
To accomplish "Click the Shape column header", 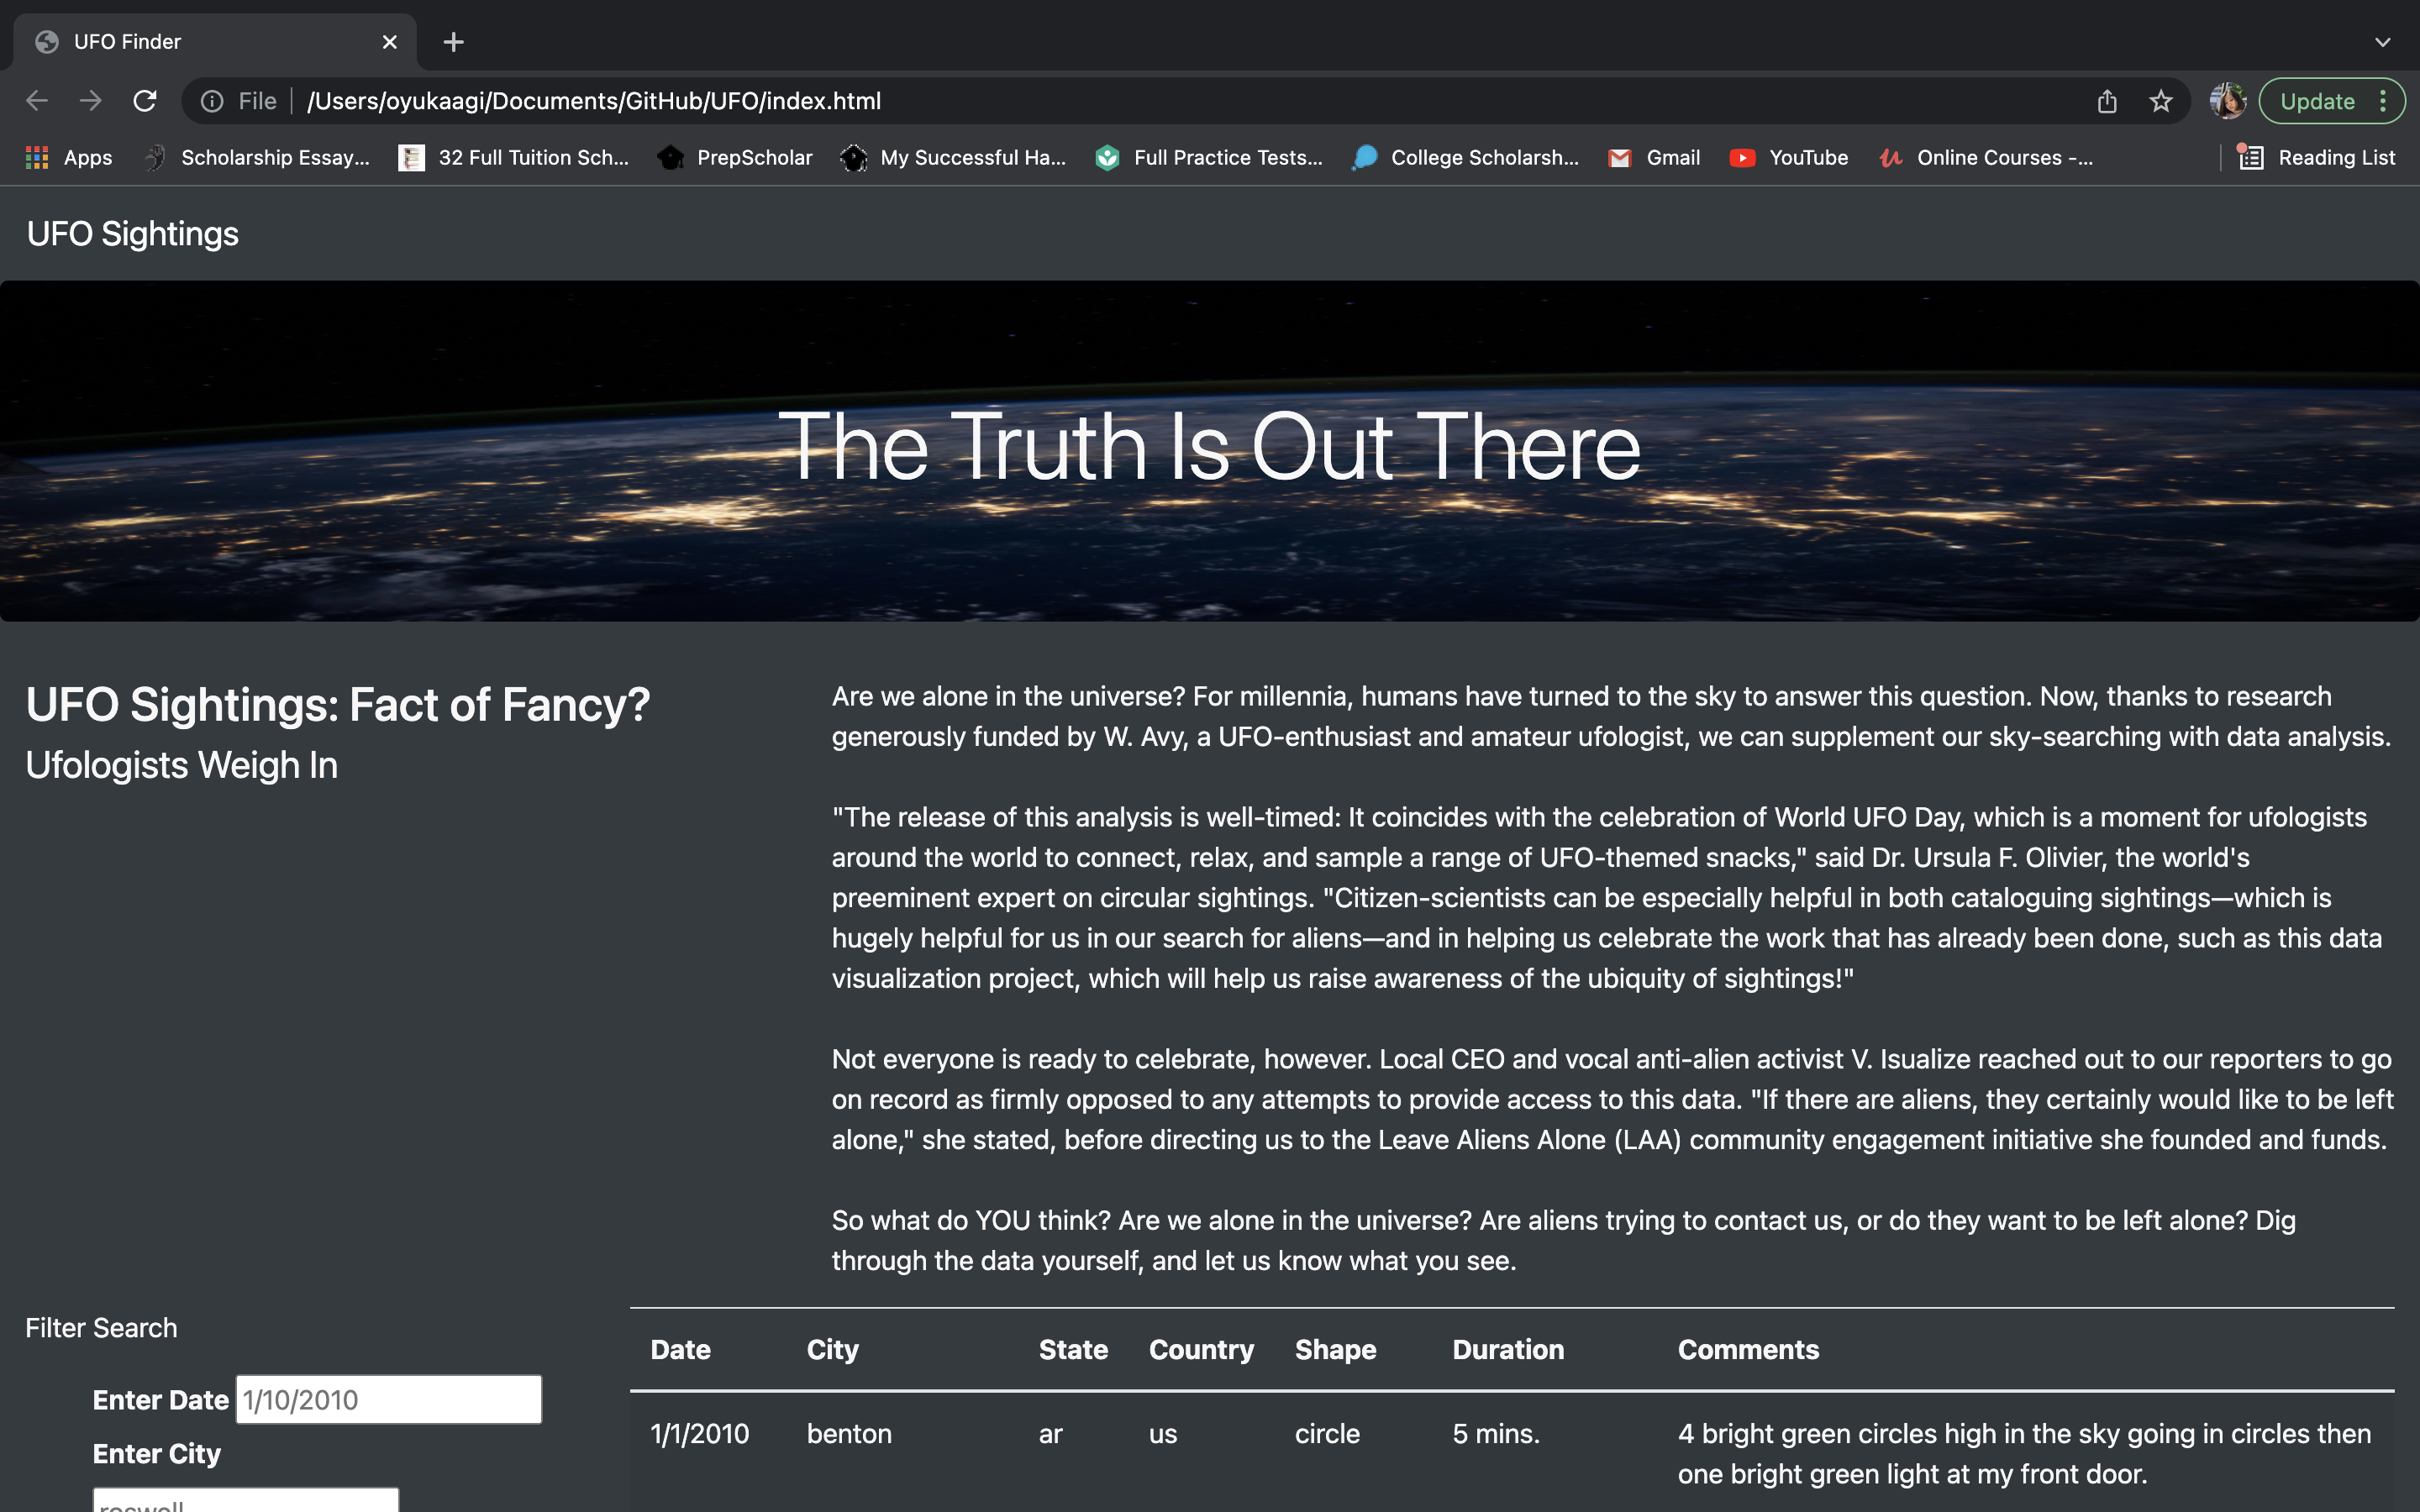I will tap(1335, 1349).
